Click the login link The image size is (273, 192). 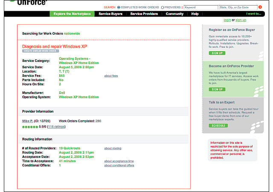click(x=227, y=20)
